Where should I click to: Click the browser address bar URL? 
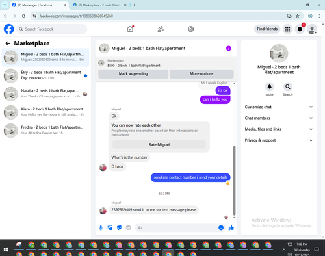(x=76, y=16)
